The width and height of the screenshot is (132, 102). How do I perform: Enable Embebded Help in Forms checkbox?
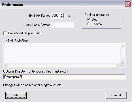pyautogui.click(x=5, y=33)
